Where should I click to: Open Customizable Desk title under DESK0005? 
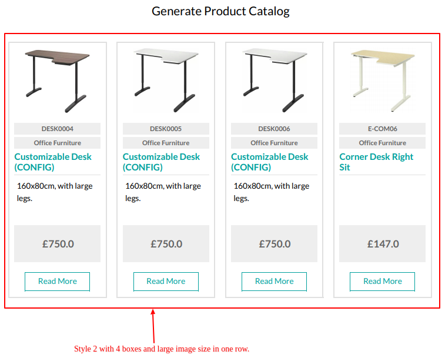pos(161,162)
